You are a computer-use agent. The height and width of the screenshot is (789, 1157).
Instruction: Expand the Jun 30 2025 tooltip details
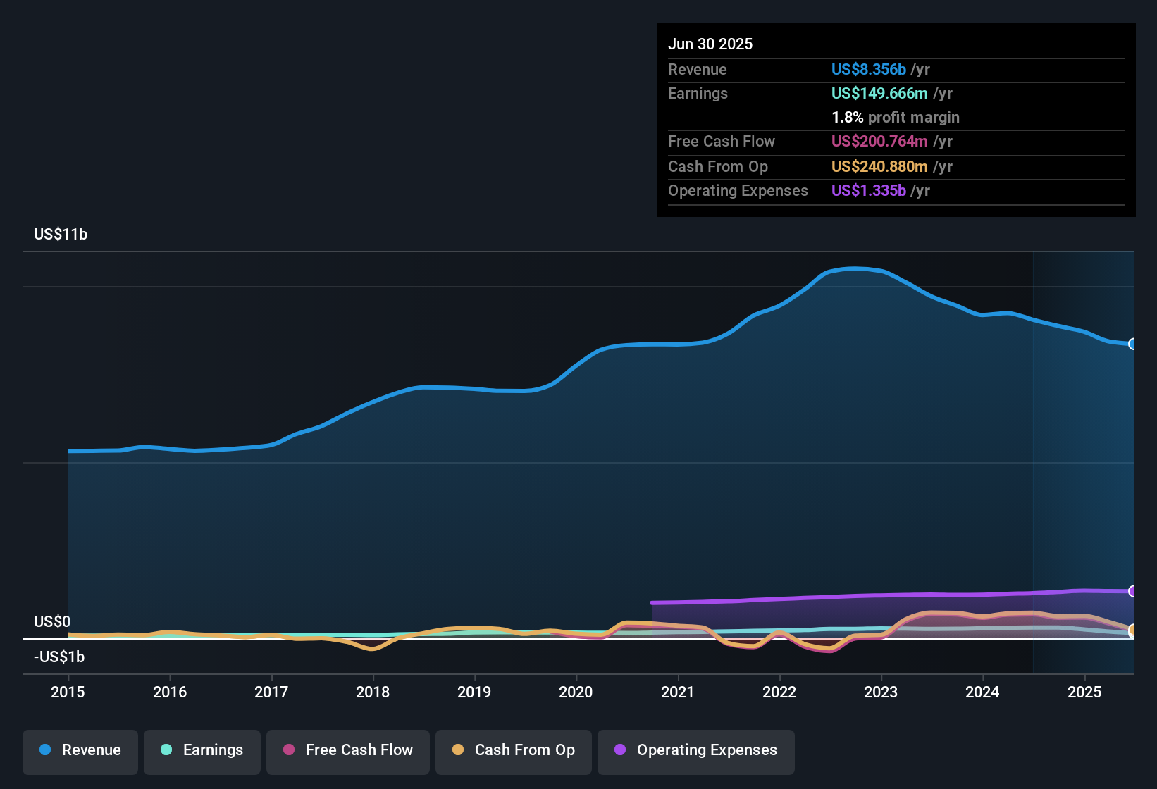710,44
